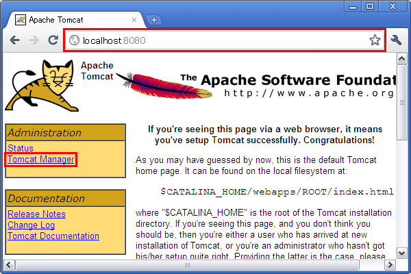Close the browser window
411x274 pixels.
pyautogui.click(x=393, y=7)
